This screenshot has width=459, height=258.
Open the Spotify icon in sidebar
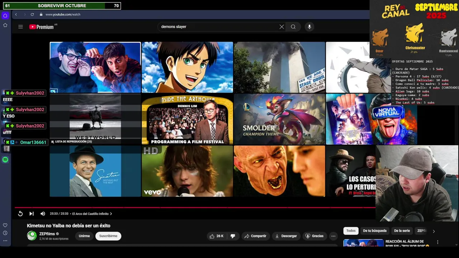(x=5, y=160)
